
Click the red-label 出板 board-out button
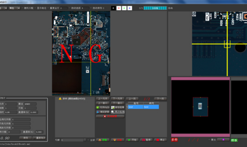(118, 140)
